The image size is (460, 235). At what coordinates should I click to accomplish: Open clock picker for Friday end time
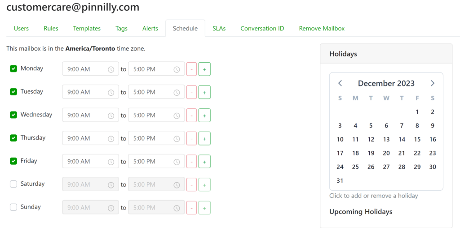177,162
